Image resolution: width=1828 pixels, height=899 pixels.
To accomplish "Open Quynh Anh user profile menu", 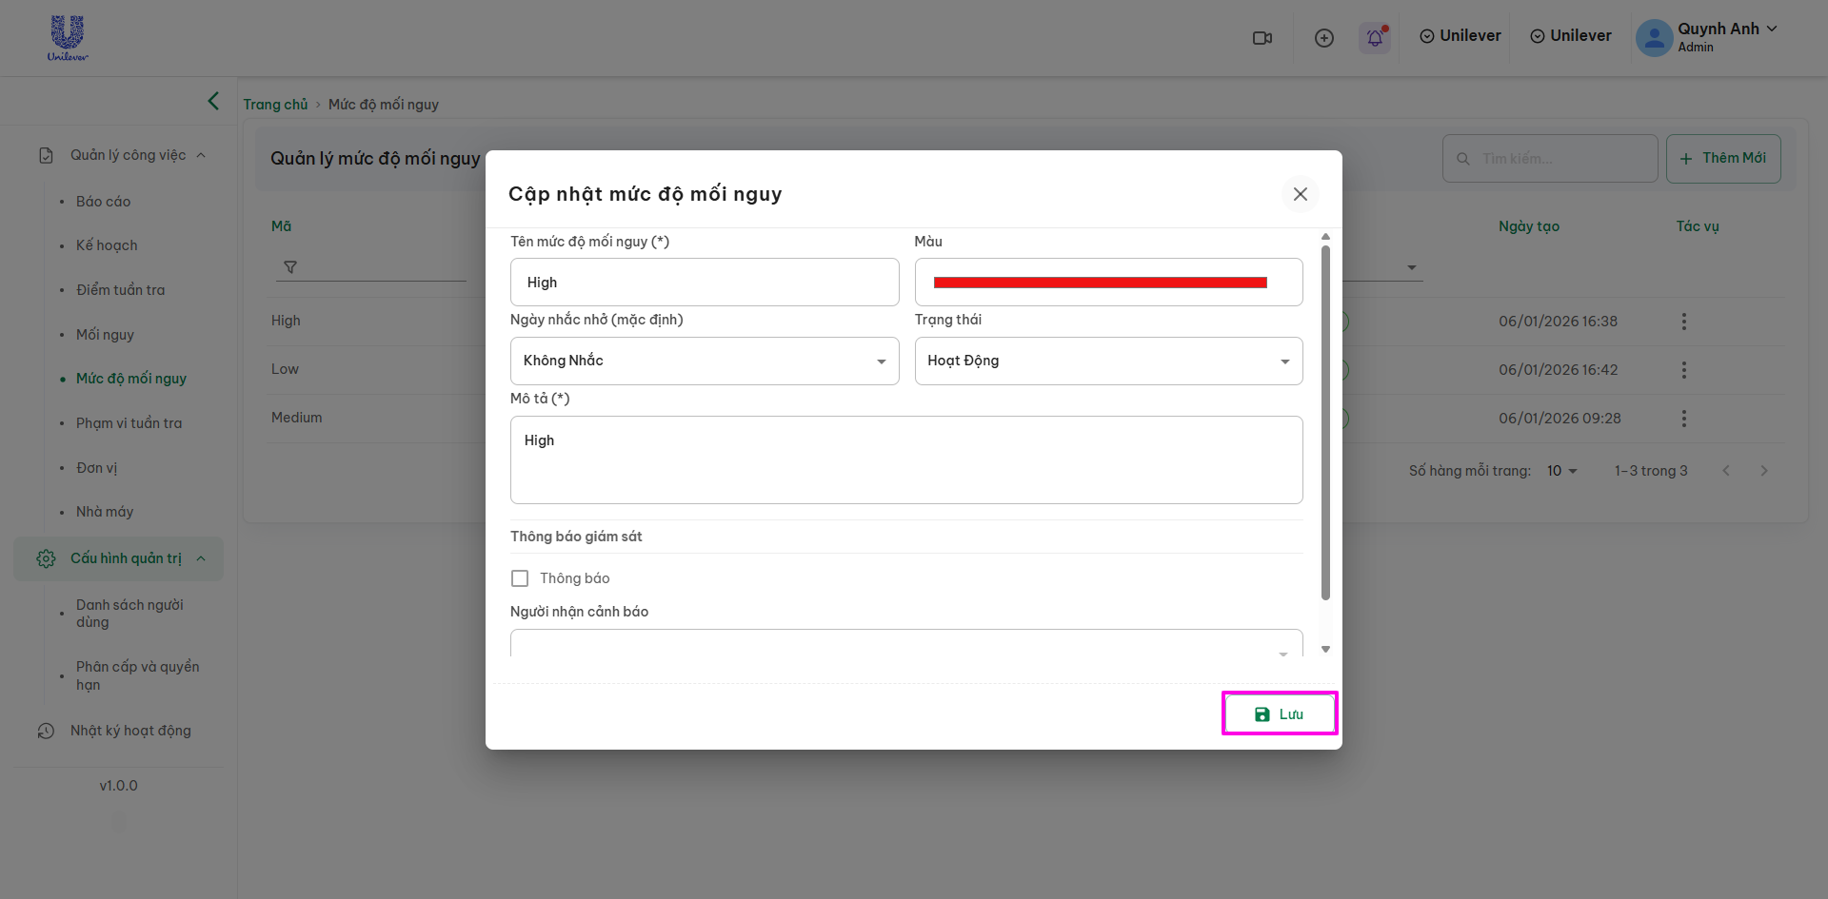I will pos(1706,36).
